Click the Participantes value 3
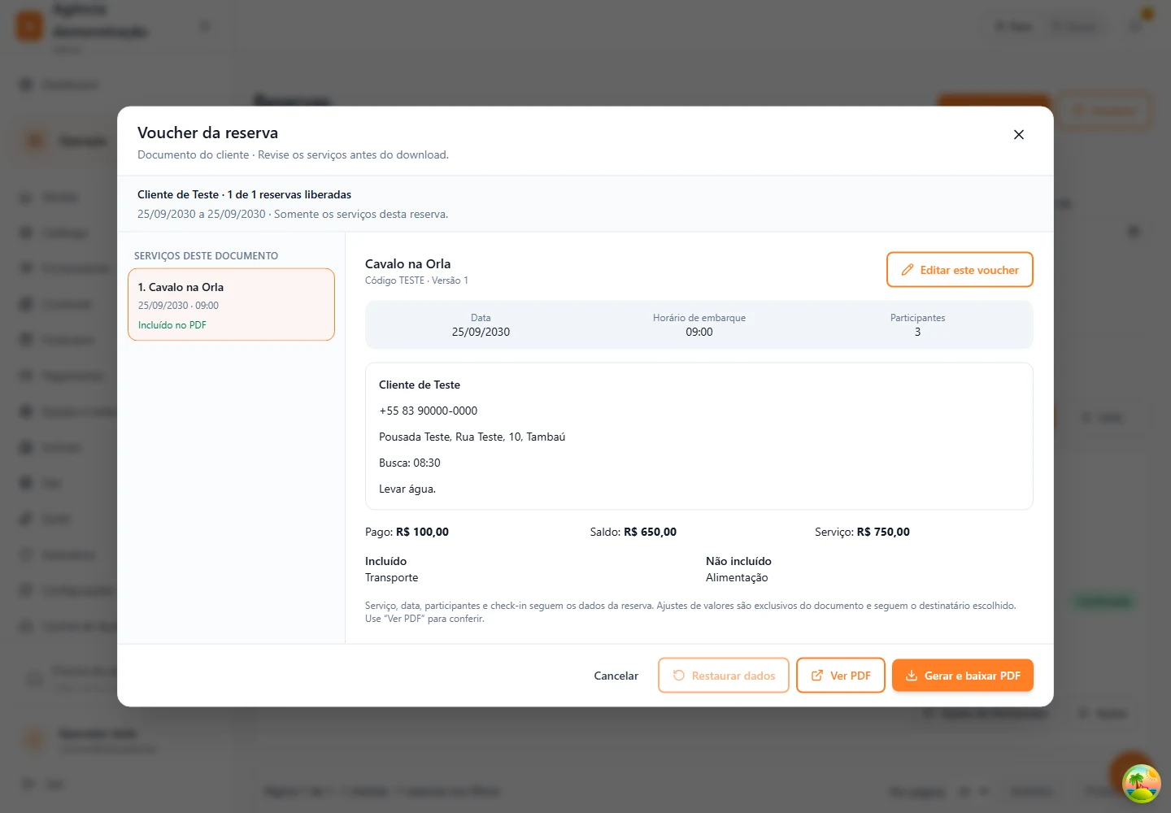Image resolution: width=1171 pixels, height=813 pixels. click(x=917, y=332)
